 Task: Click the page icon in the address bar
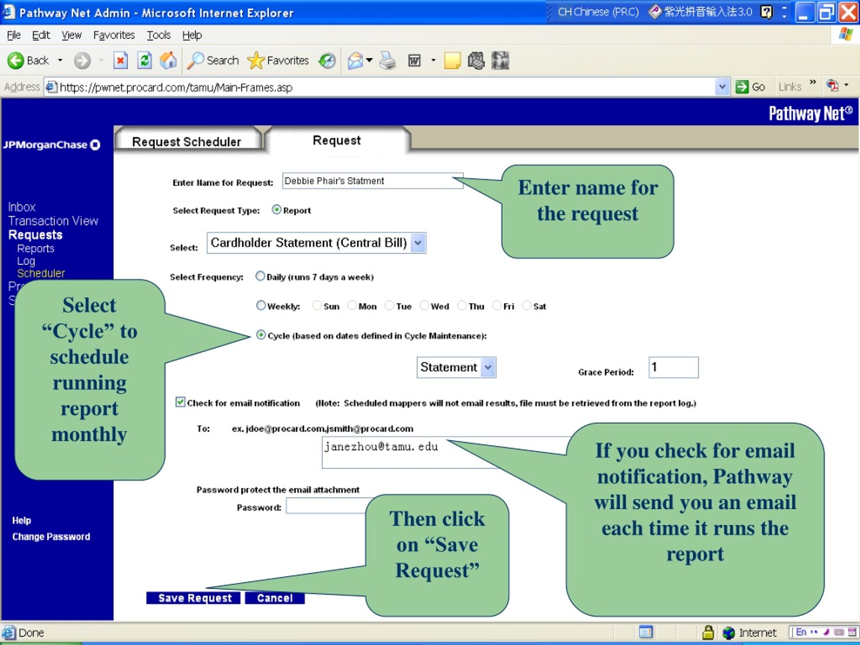51,87
